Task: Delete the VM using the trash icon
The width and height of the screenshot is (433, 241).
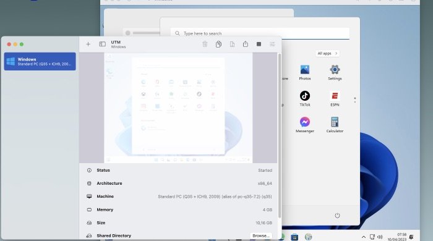Action: click(x=205, y=44)
